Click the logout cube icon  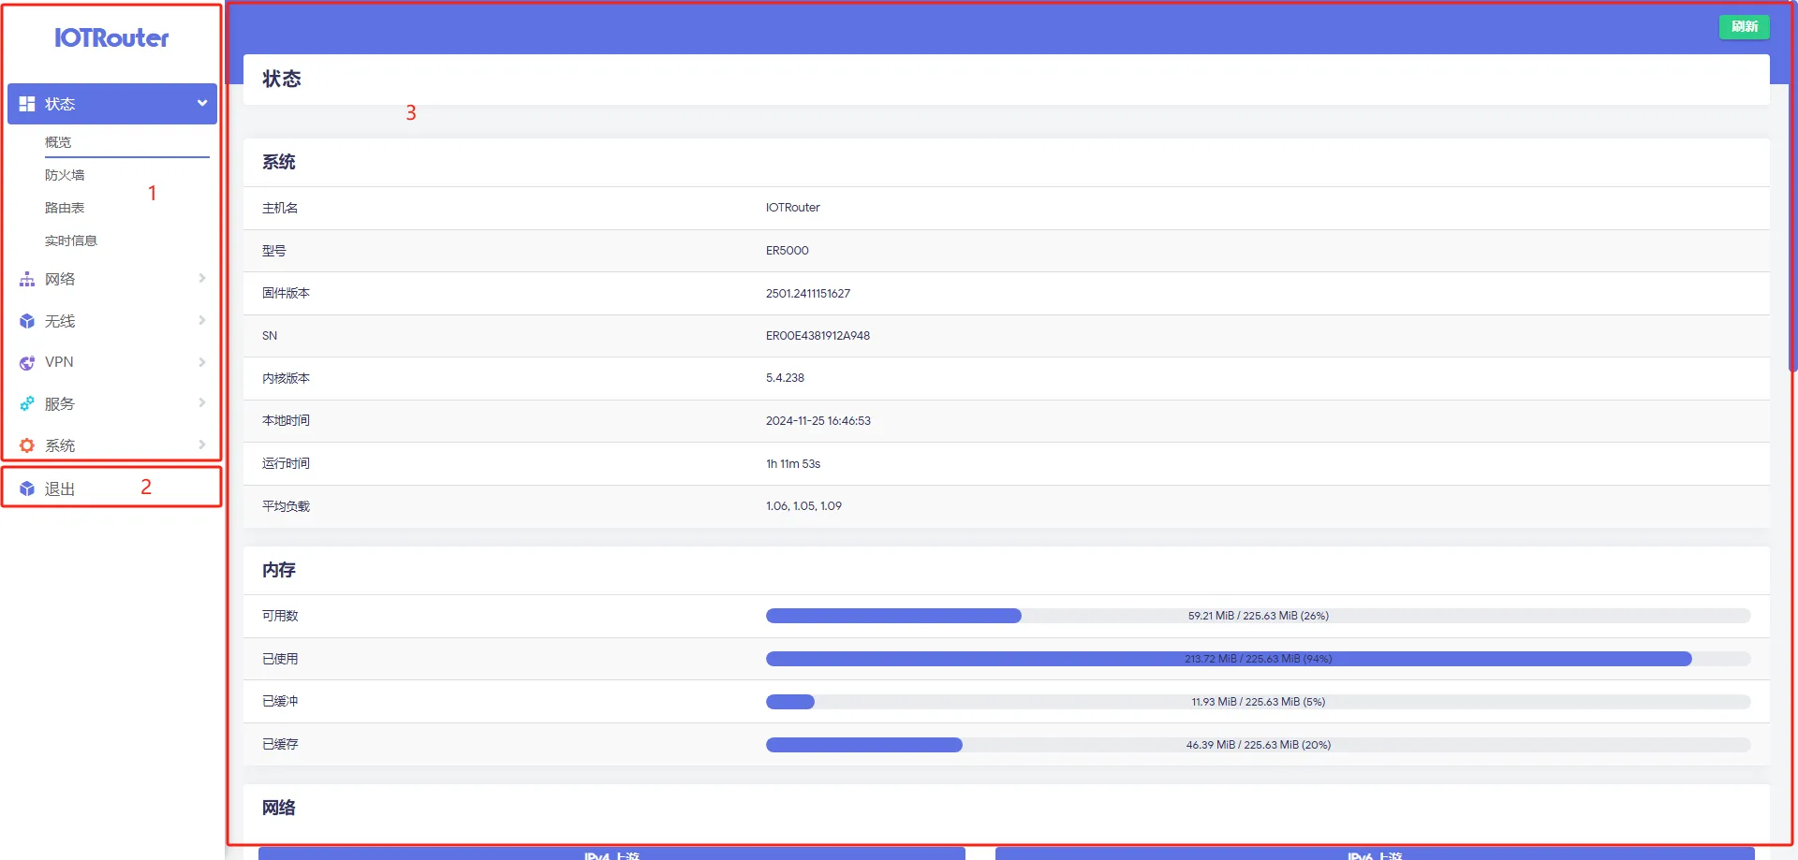27,488
